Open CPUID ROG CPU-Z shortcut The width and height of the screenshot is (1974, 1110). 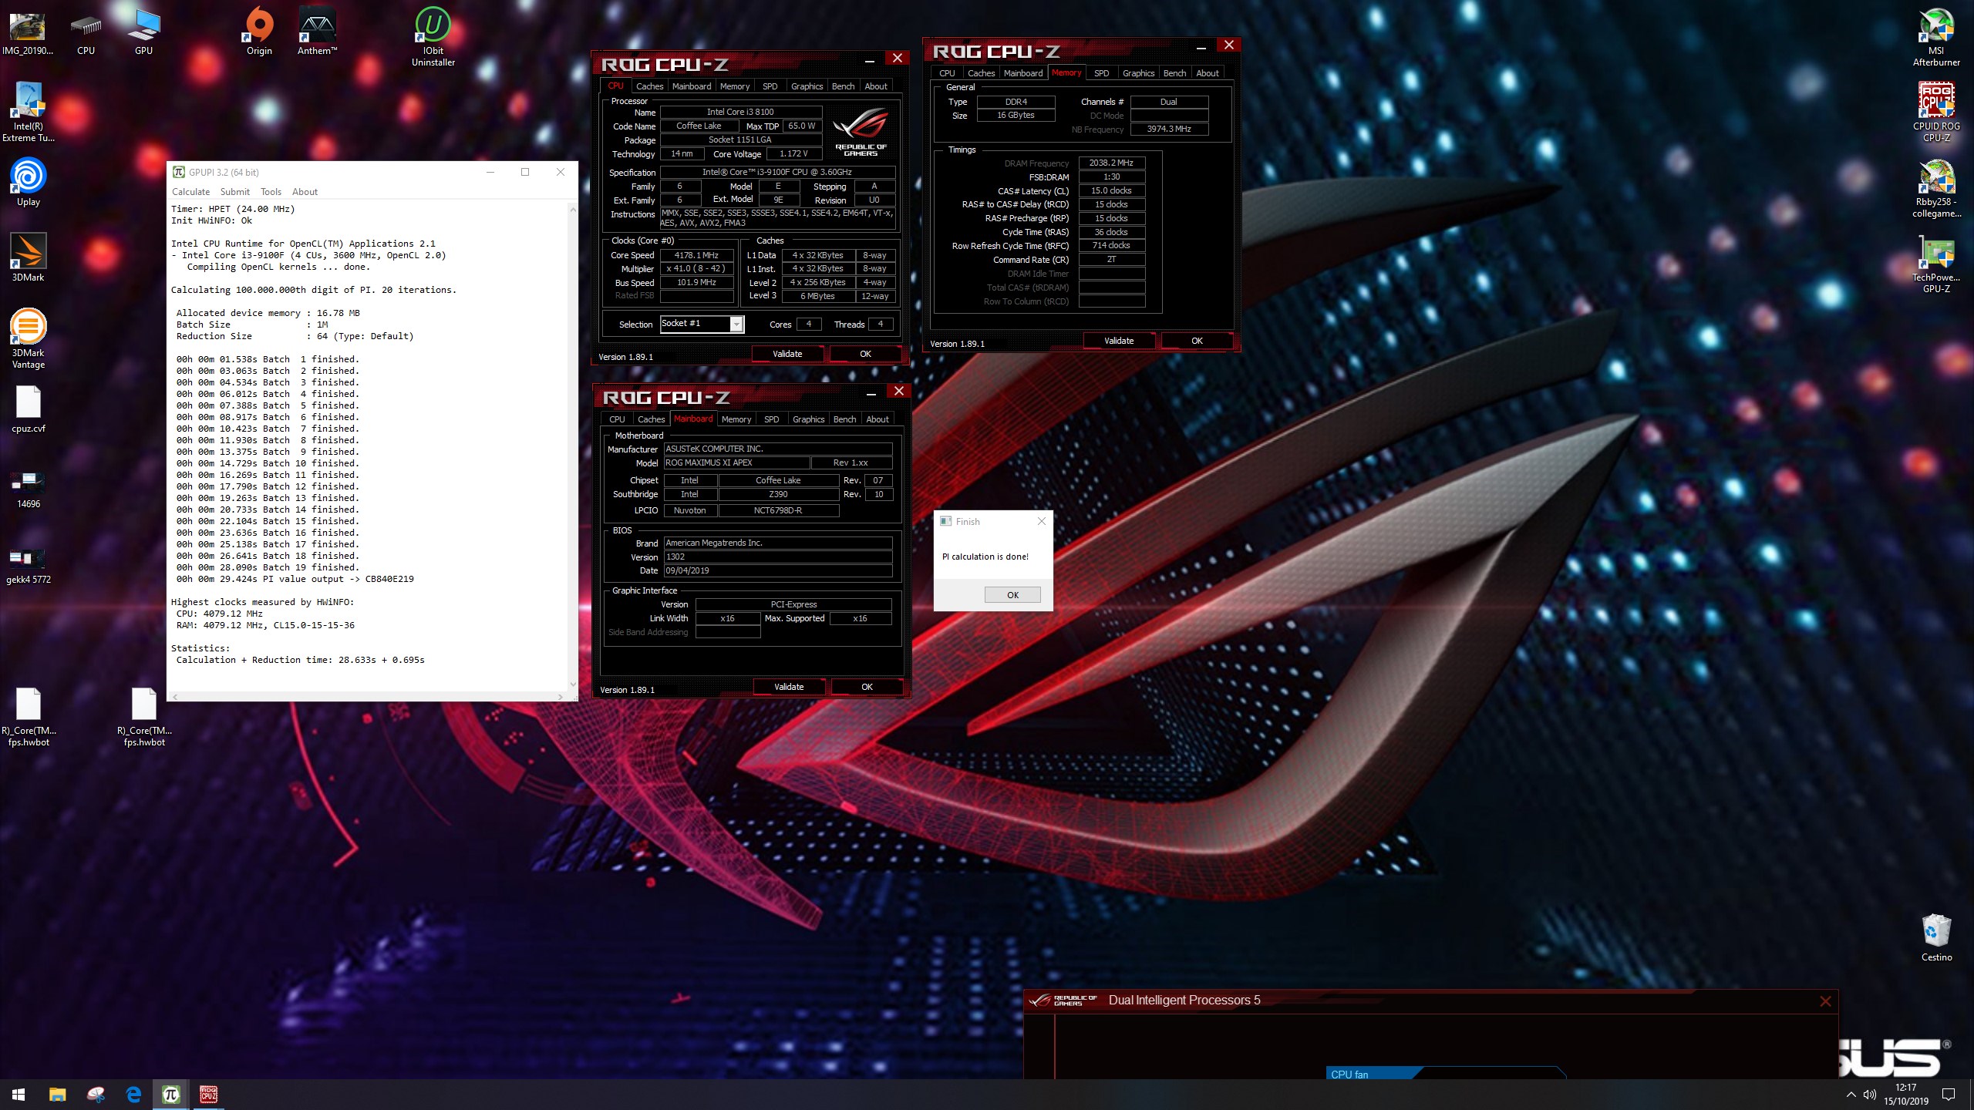[1936, 112]
